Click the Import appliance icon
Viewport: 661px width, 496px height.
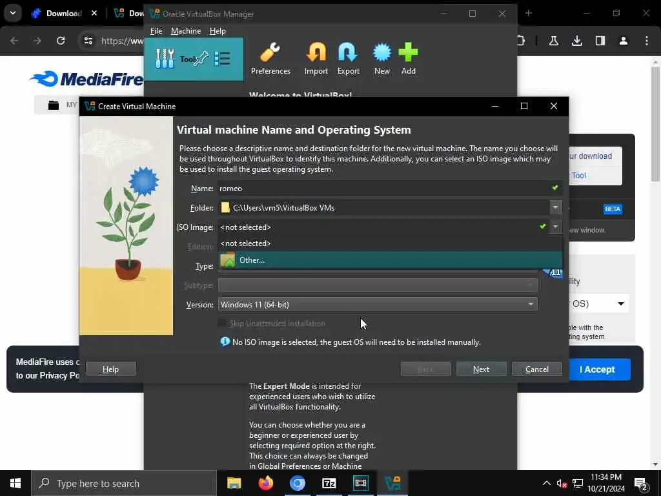316,53
